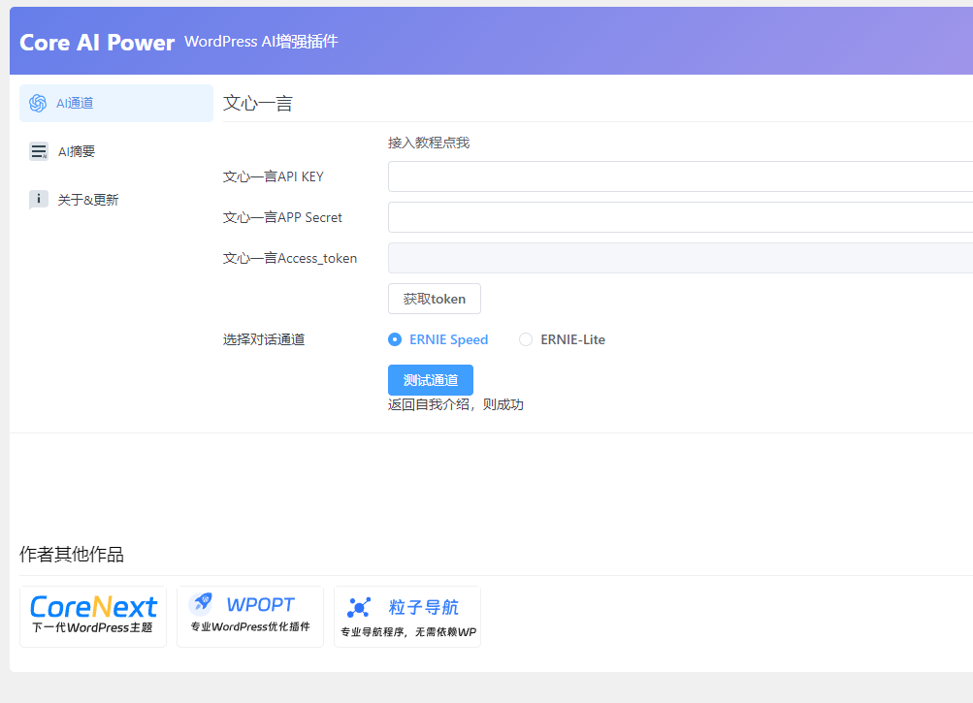Open the CoreNext theme card
Screen dimensions: 973x703
click(93, 617)
